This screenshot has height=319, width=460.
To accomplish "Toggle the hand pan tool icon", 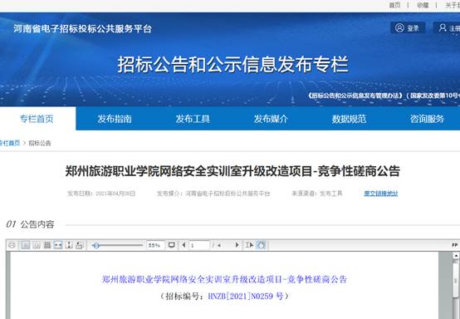I will click(x=261, y=245).
